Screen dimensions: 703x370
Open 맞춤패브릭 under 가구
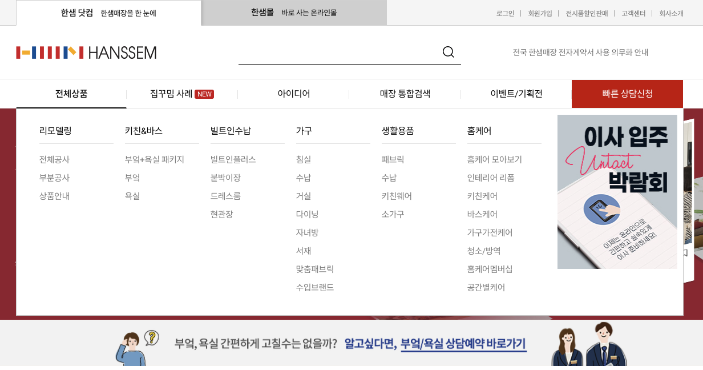tap(315, 269)
